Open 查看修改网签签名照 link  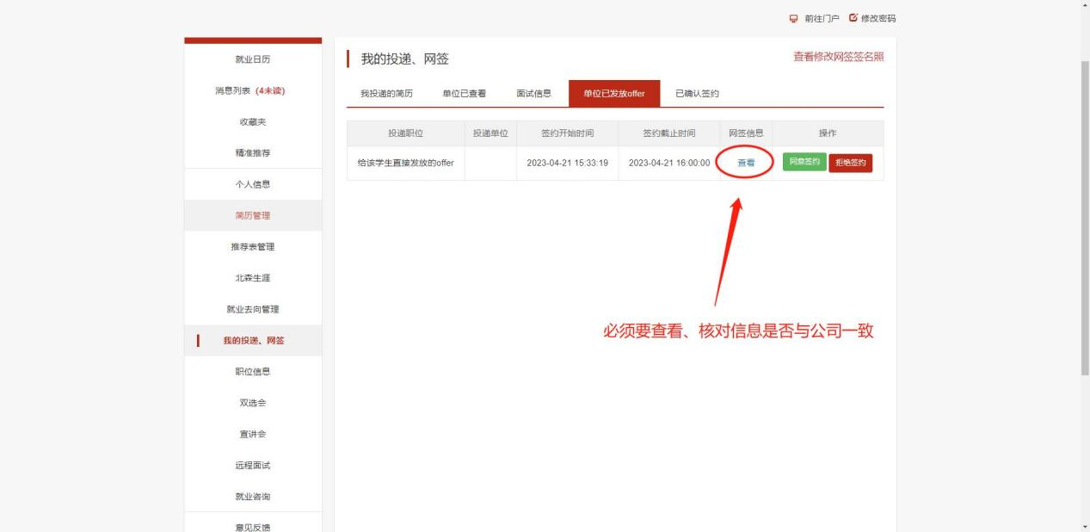[x=838, y=57]
